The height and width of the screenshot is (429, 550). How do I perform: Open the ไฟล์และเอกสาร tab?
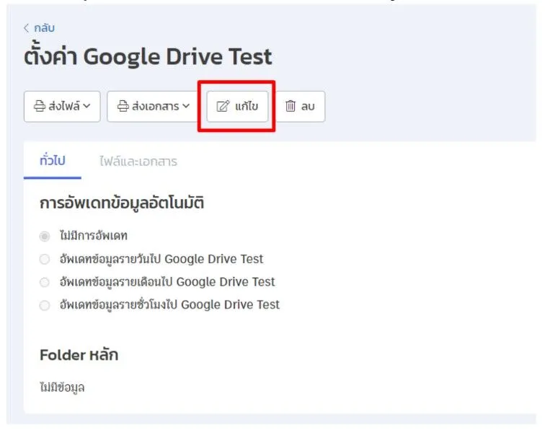[x=138, y=162]
